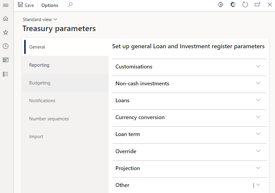Open form in new window icon
This screenshot has height=193, width=275.
(x=257, y=5)
